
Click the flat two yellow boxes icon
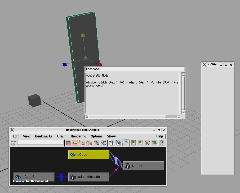click(x=140, y=143)
